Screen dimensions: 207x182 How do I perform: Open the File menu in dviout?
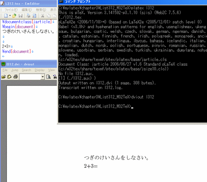5,70
